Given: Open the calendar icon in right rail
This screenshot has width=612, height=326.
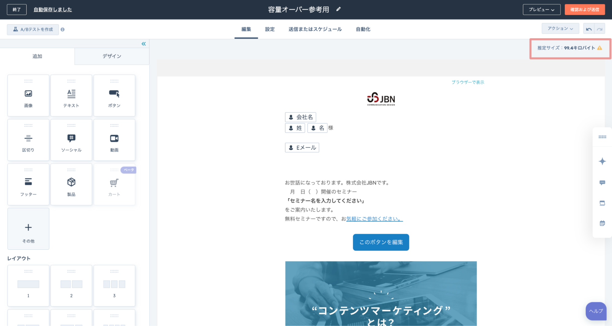Looking at the screenshot, I should pyautogui.click(x=602, y=223).
